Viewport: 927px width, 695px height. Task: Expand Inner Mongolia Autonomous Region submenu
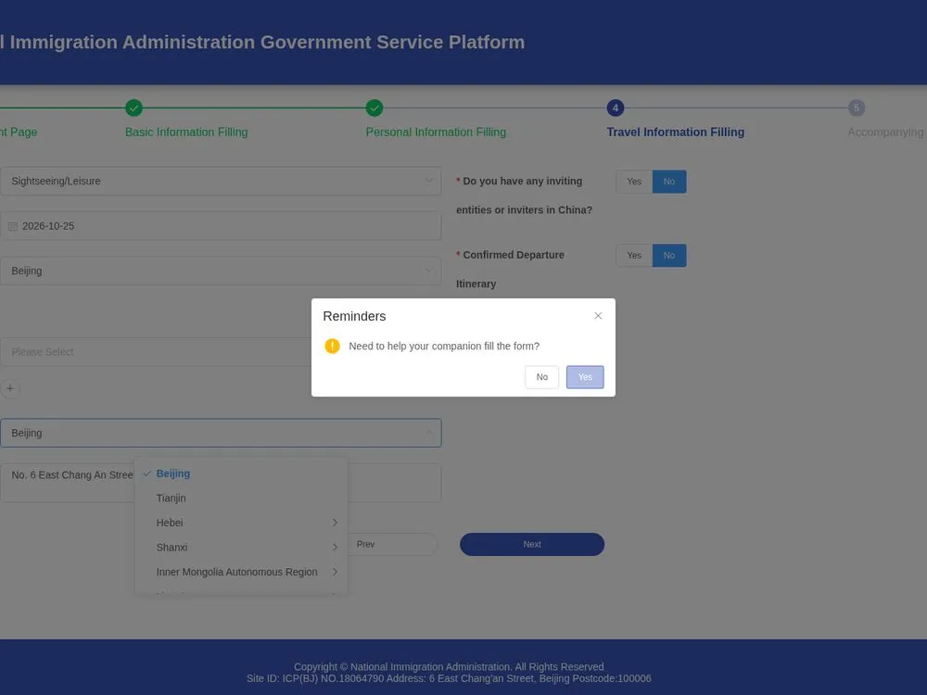[241, 572]
